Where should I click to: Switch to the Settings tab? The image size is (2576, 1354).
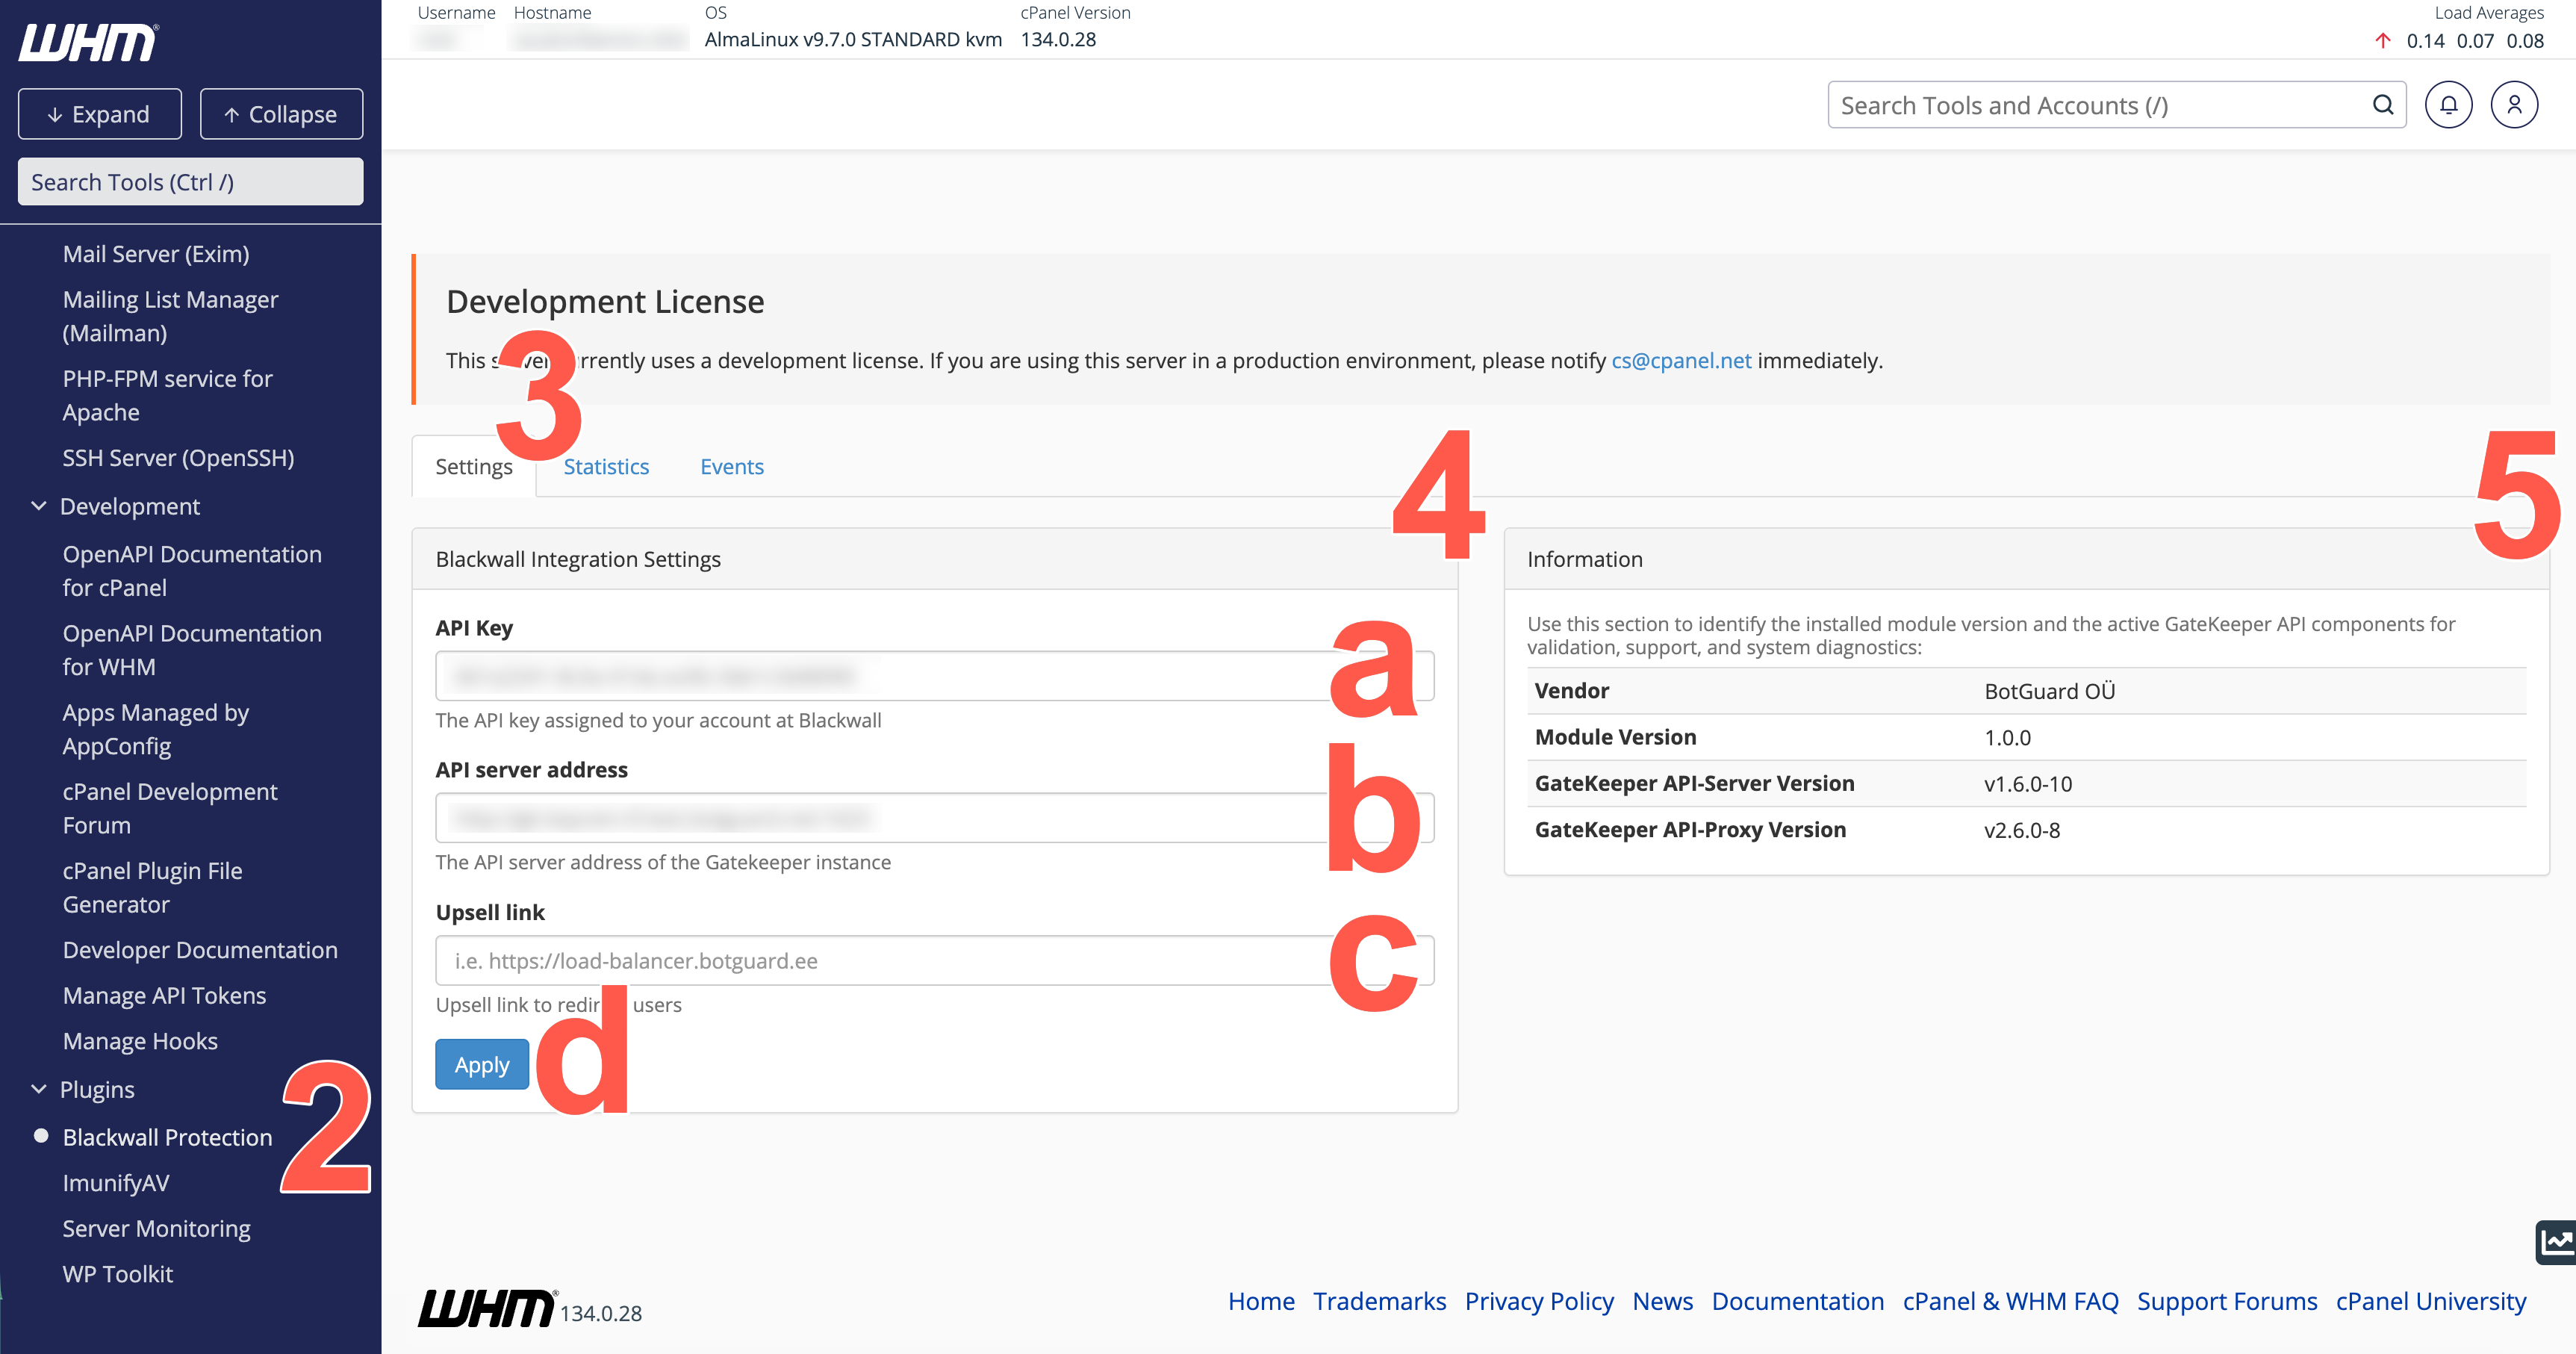point(474,467)
